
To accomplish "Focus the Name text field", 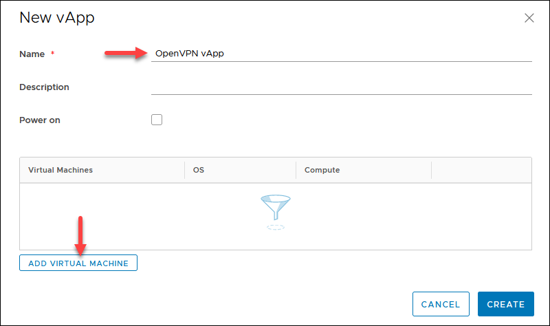I will click(341, 54).
